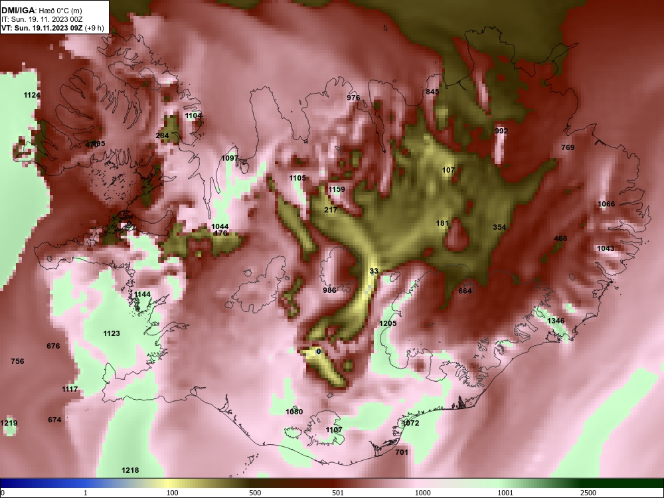
Task: Click the map value 674
Action: tap(54, 420)
